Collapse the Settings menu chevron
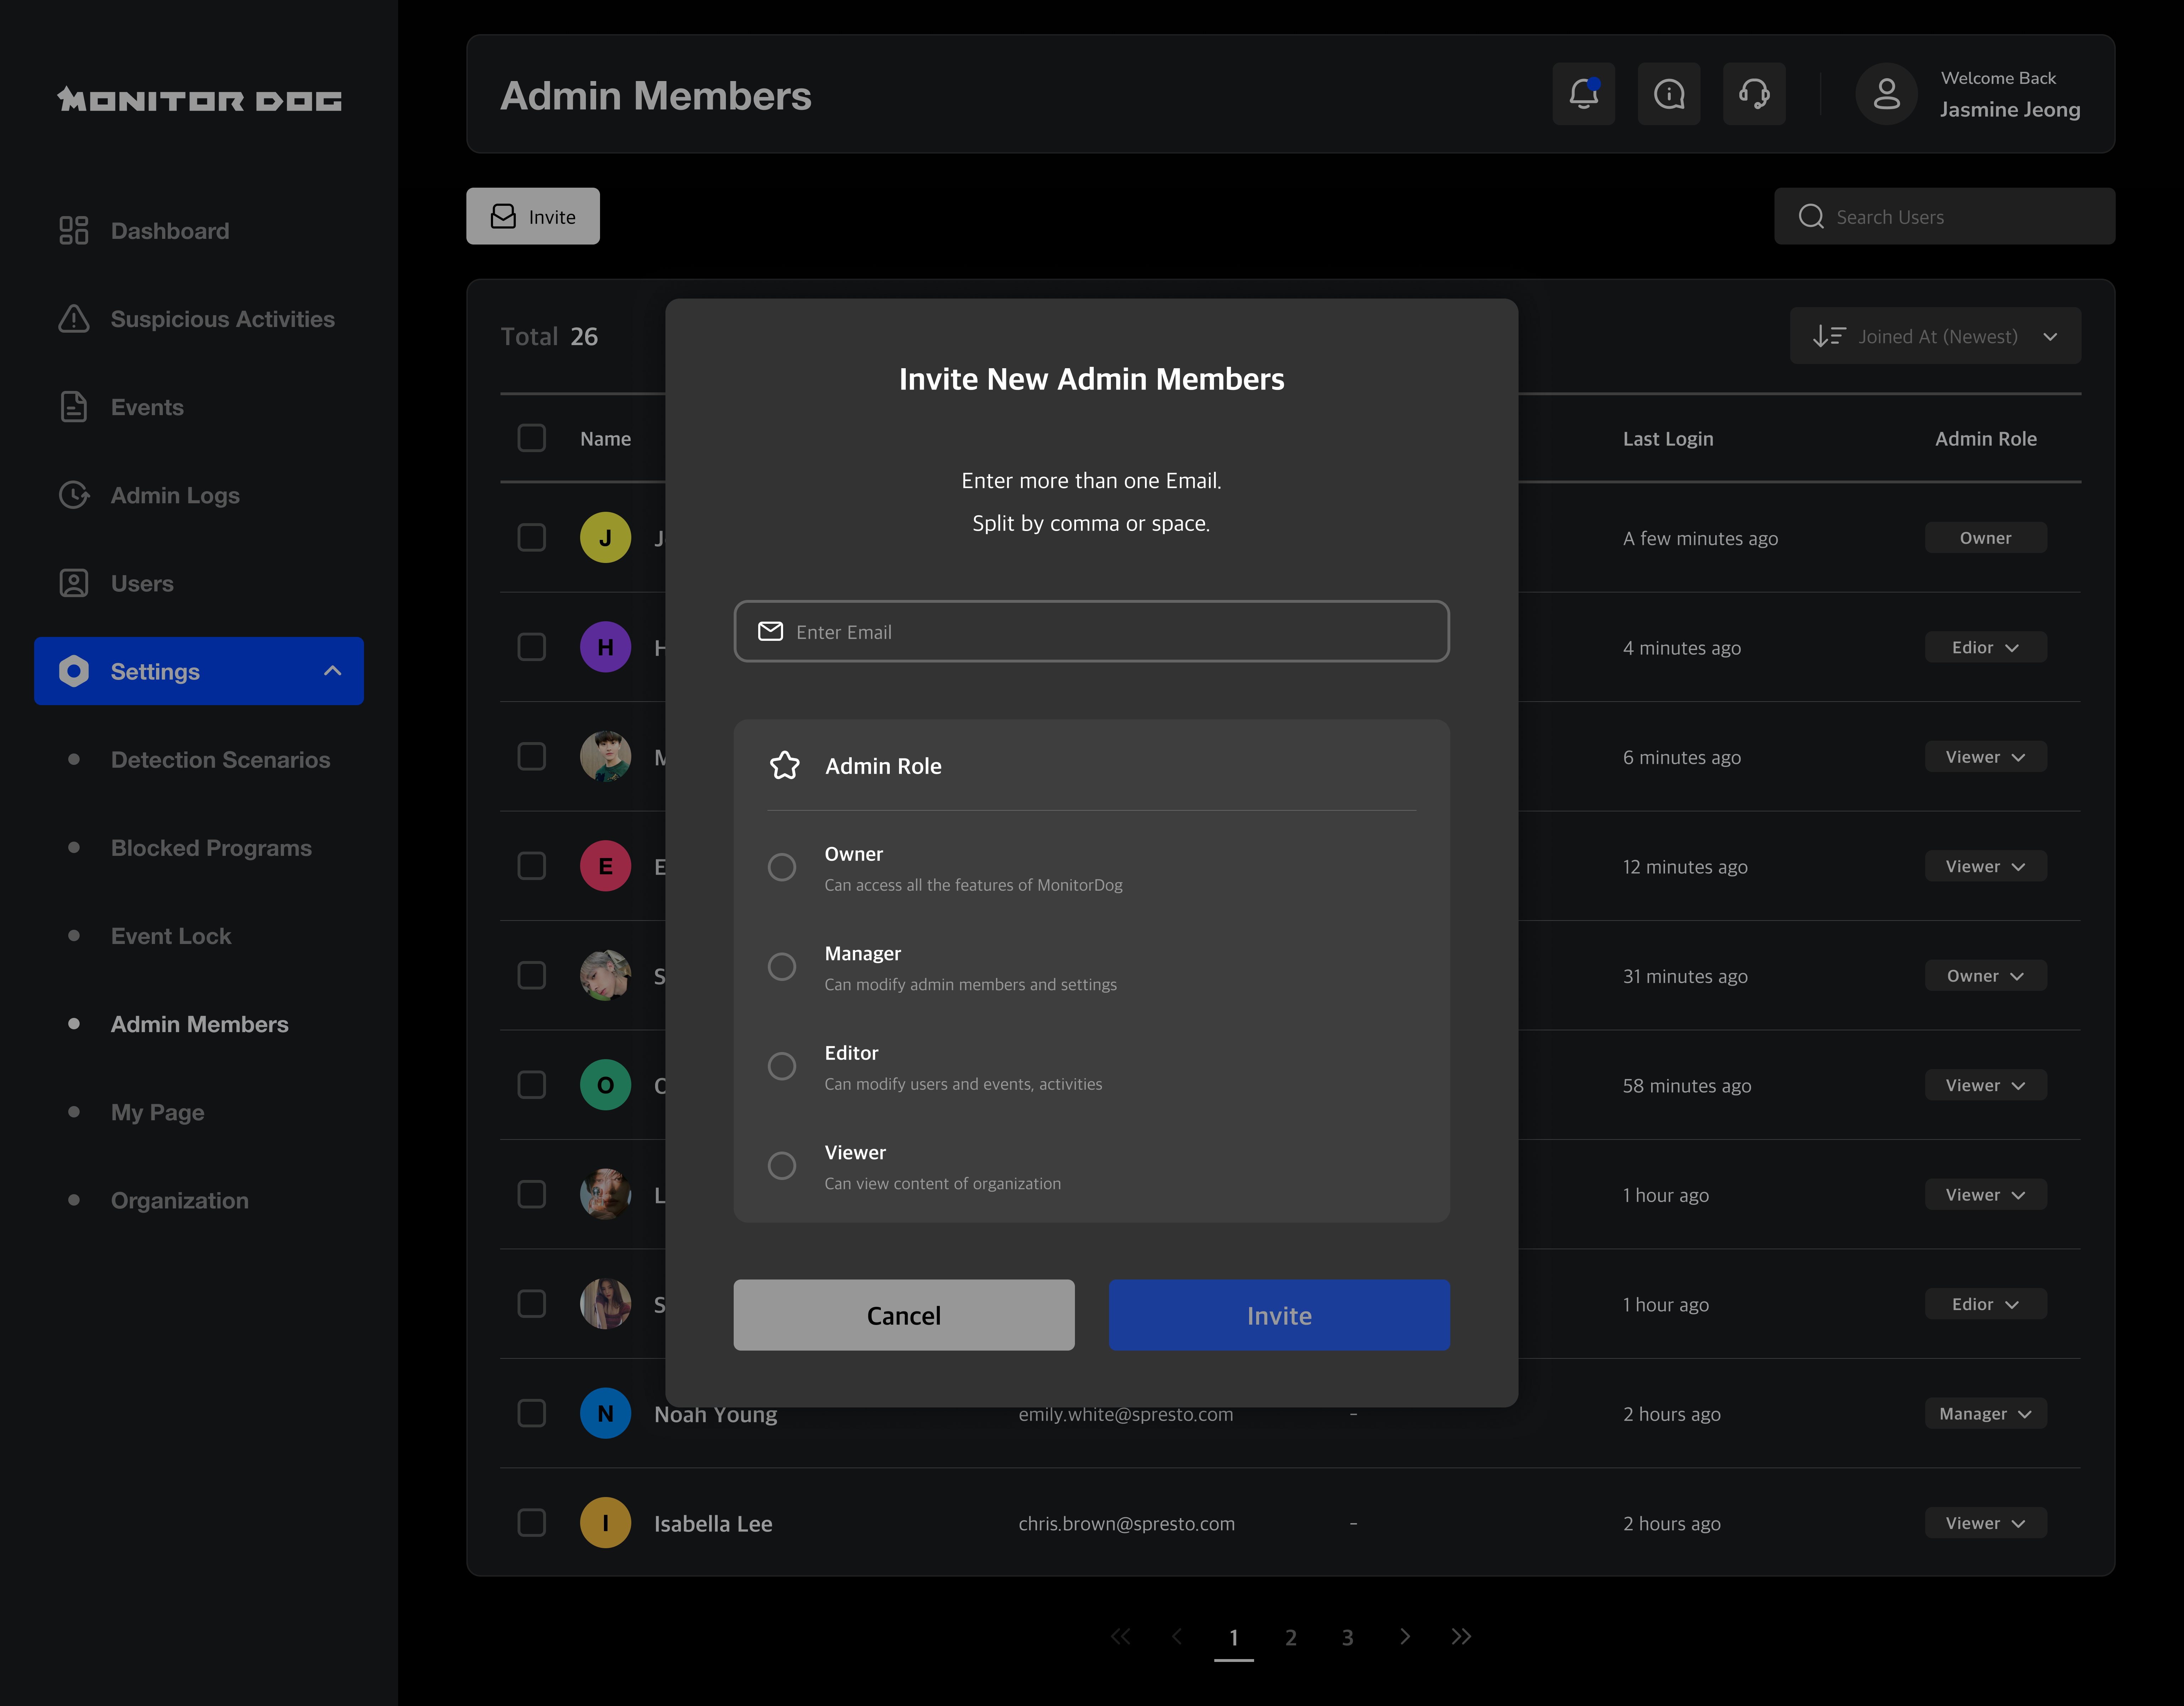 click(x=333, y=671)
